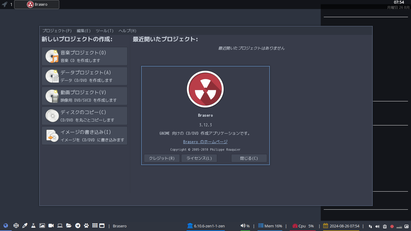Click the 07:54 clock at top-right

tap(399, 2)
